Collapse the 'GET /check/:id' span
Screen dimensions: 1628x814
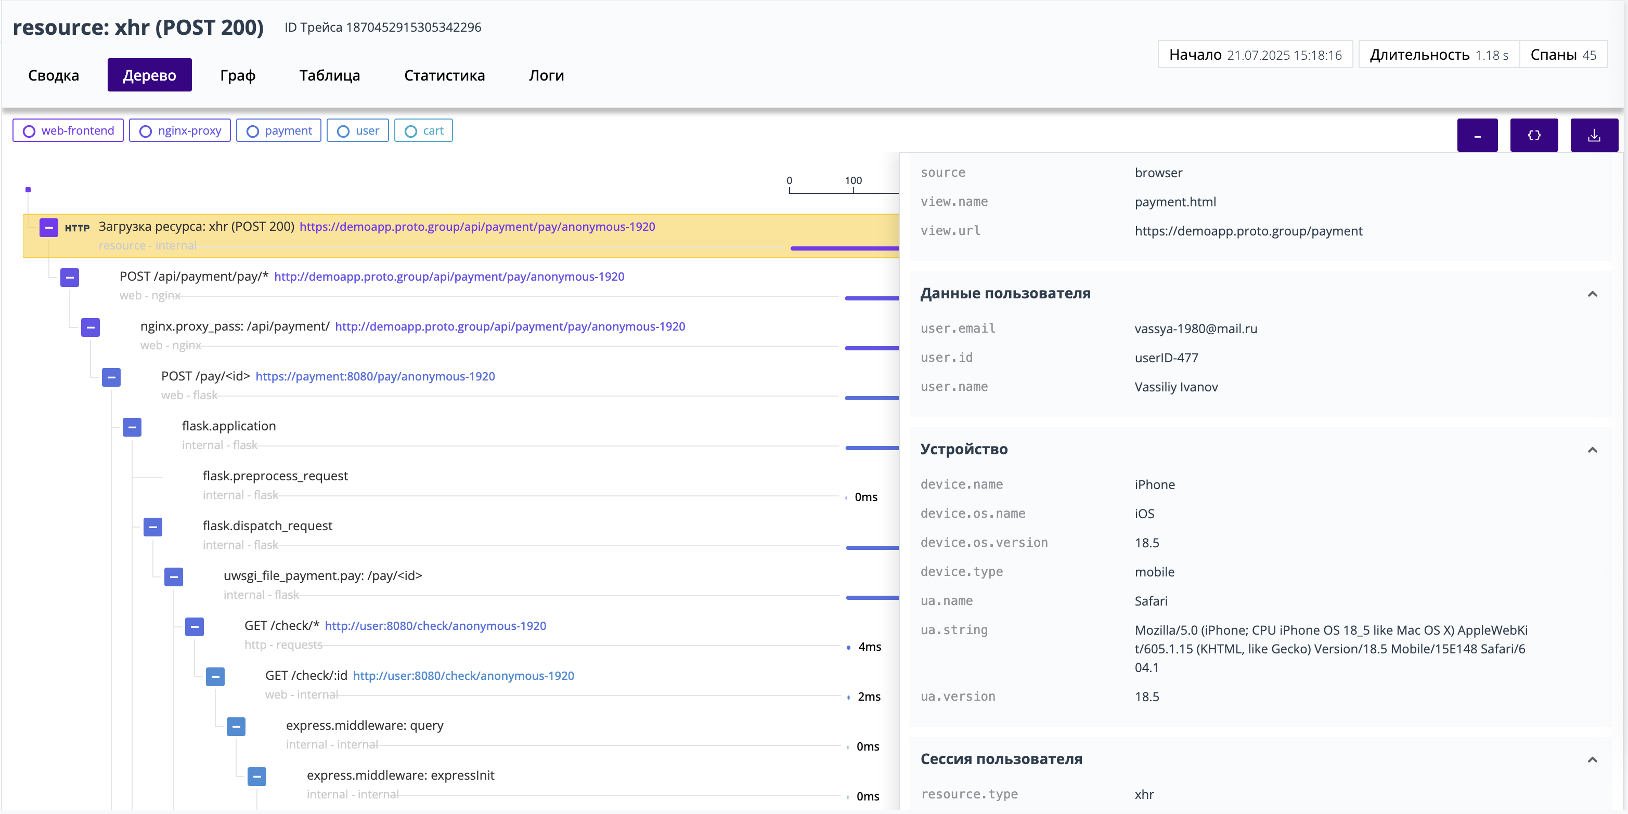(x=215, y=676)
